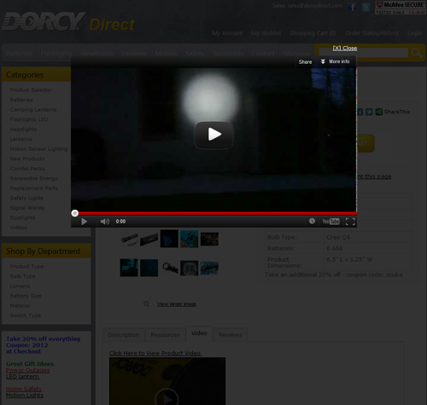This screenshot has width=427, height=405.
Task: Click the Share button on the video
Action: pos(305,62)
